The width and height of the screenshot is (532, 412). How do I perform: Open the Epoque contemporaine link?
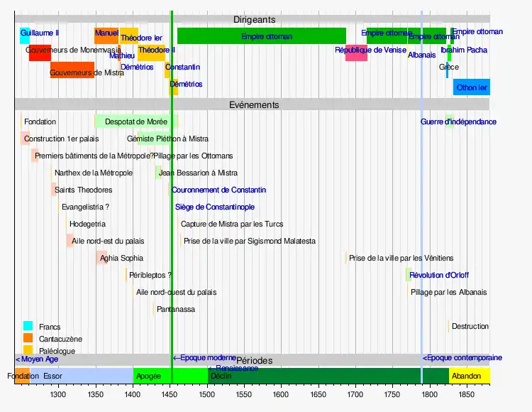tap(462, 358)
